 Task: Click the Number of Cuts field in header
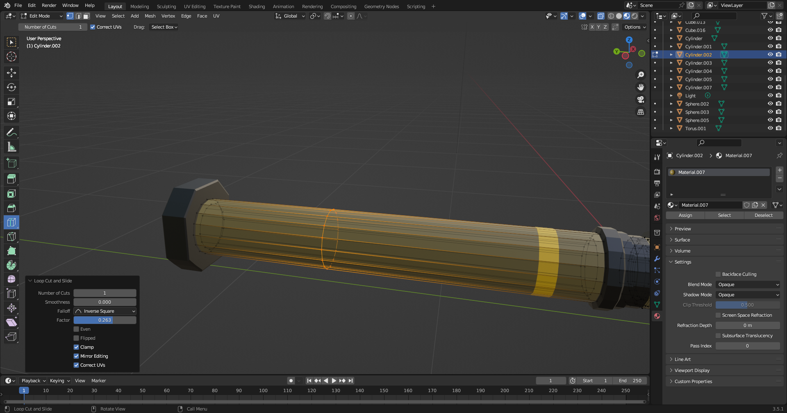(x=53, y=27)
